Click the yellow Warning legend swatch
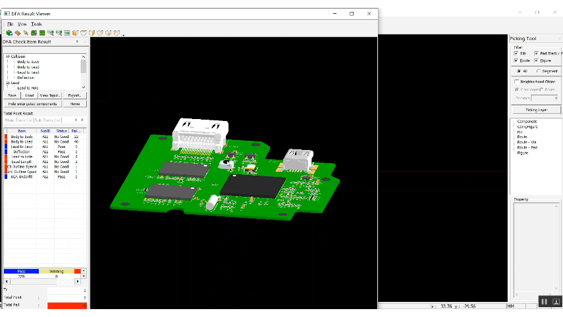This screenshot has width=563, height=317. [57, 272]
